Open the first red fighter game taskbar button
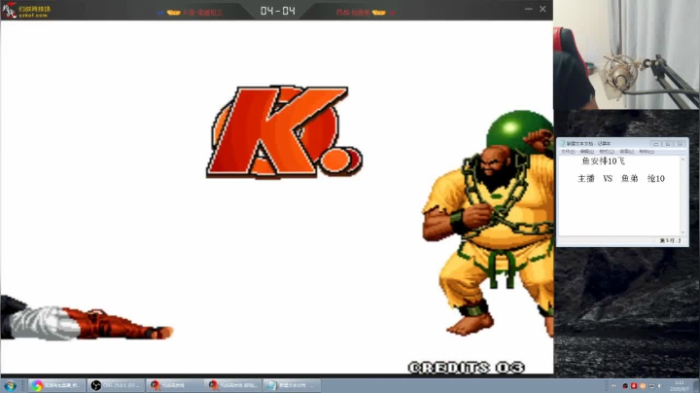Screen dimensions: 700x393 (174, 385)
